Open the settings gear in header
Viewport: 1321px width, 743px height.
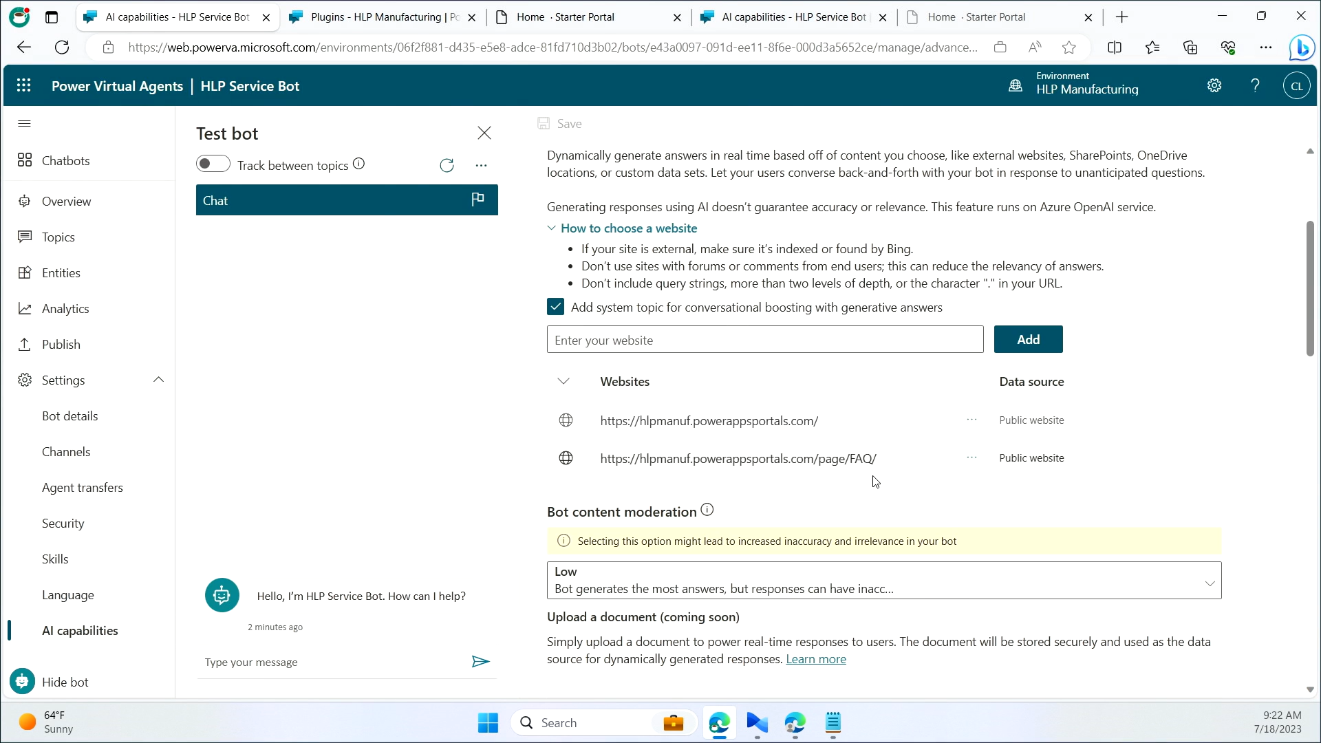pyautogui.click(x=1214, y=85)
